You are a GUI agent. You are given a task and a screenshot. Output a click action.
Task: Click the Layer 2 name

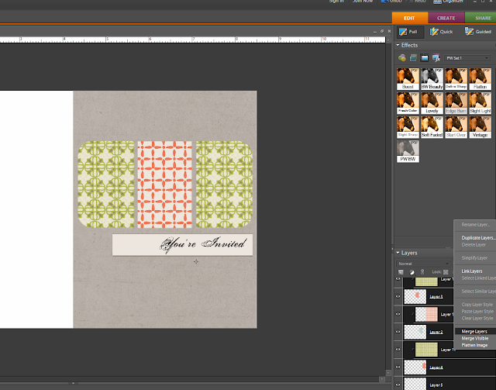point(436,332)
